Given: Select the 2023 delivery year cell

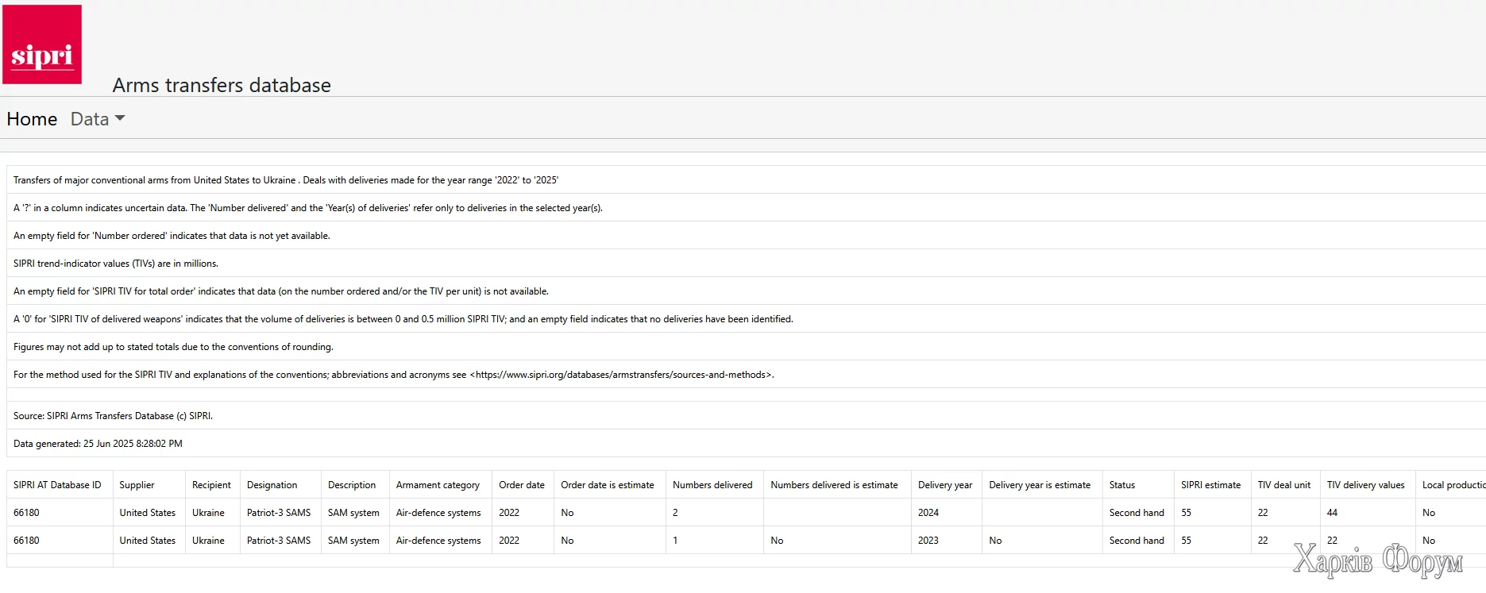Looking at the screenshot, I should coord(928,541).
